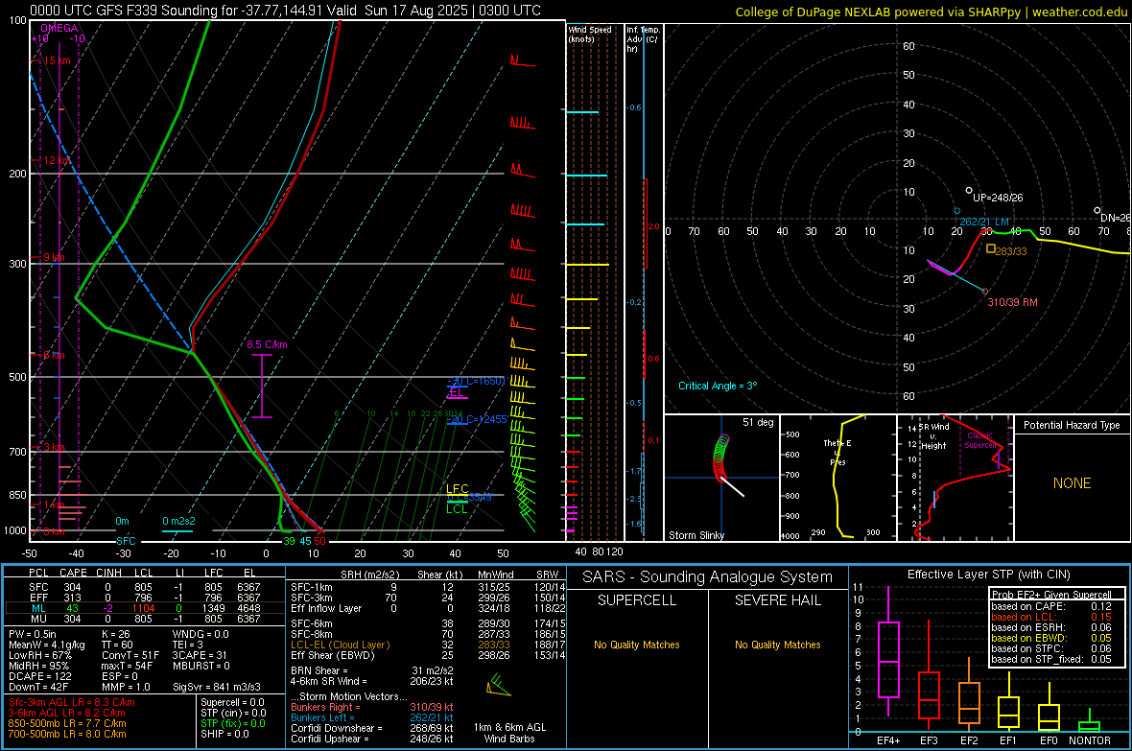Click the ConvT = 51F value

(x=130, y=655)
